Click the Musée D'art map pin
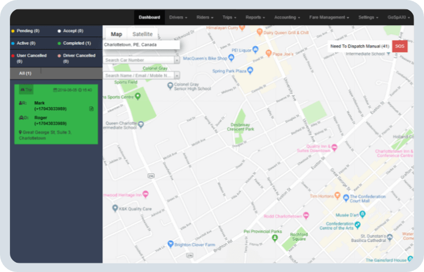The image size is (424, 272). tap(363, 214)
